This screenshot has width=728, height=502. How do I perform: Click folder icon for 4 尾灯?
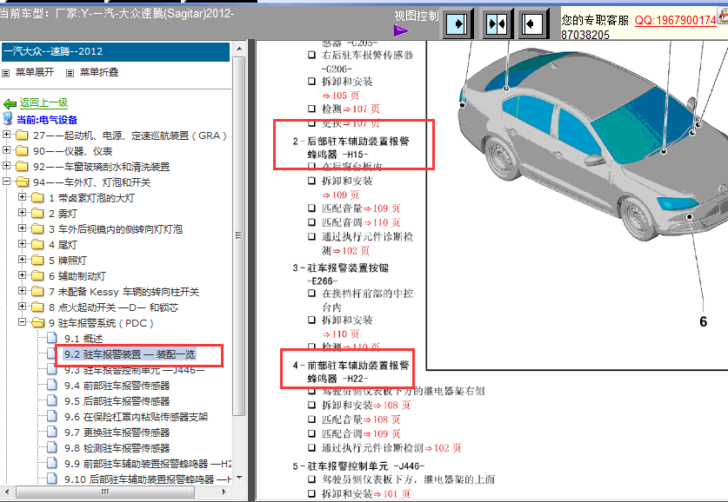point(37,245)
